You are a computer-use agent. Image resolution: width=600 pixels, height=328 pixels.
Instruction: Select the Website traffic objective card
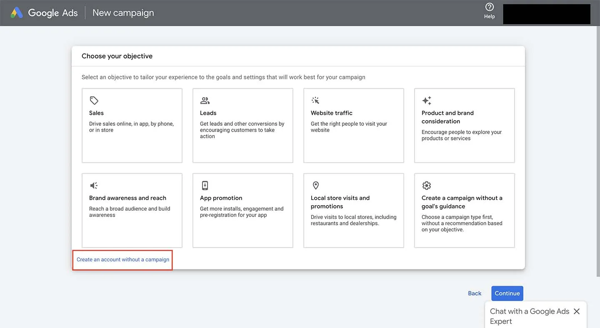(353, 125)
